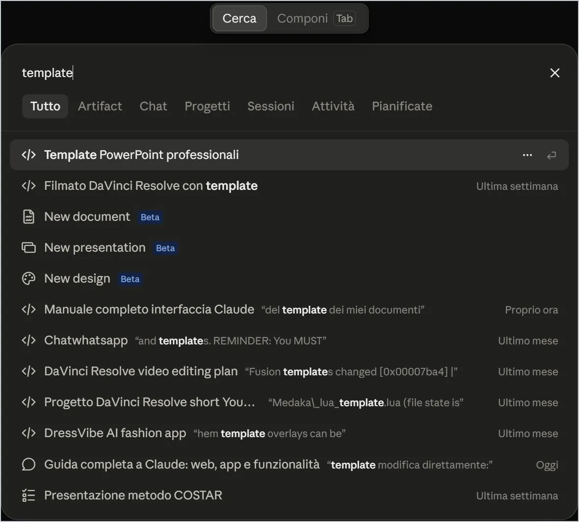
Task: Select the Cerca mode toggle
Action: pos(239,19)
